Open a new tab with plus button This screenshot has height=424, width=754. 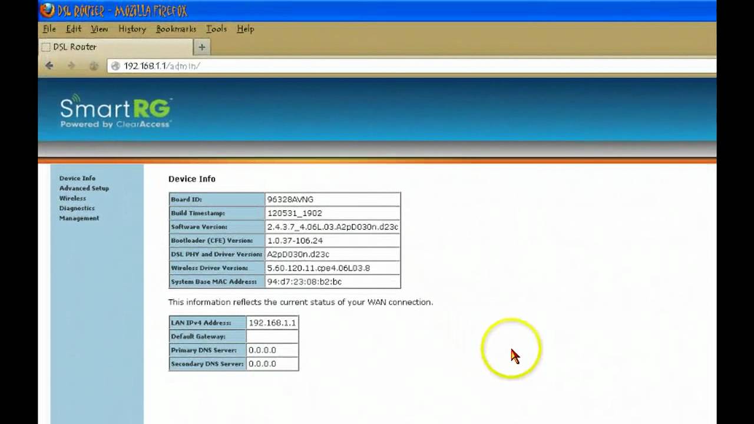pyautogui.click(x=201, y=47)
